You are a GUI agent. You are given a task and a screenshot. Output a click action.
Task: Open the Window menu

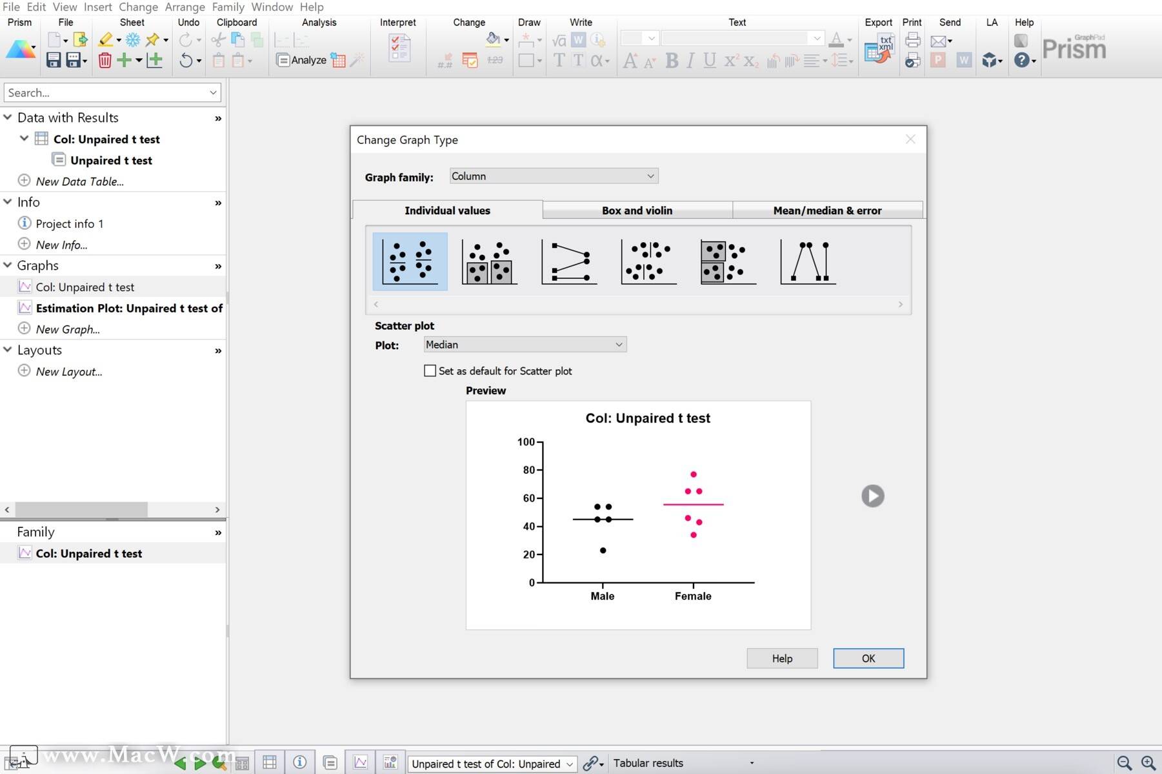272,7
